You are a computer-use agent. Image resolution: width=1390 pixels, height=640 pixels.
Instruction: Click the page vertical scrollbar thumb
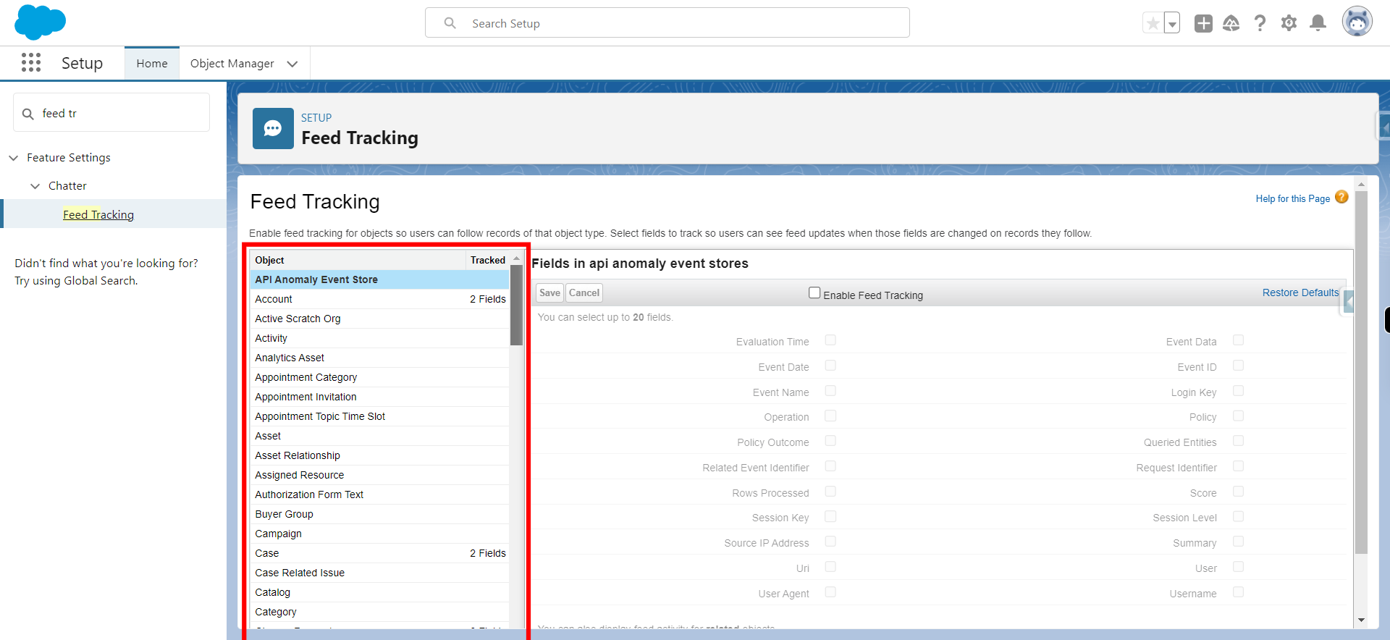click(x=1361, y=372)
